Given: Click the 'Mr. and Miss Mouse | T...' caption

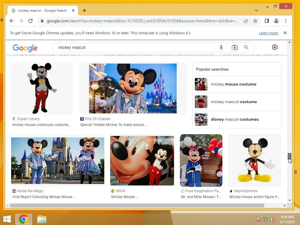Looking at the screenshot, I should pos(201,197).
